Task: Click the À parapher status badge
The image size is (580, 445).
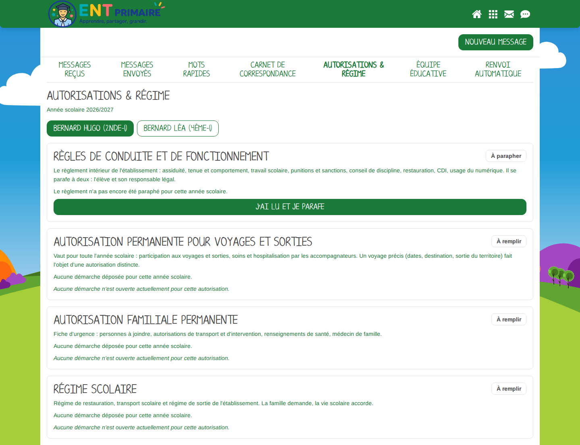Action: pyautogui.click(x=506, y=156)
